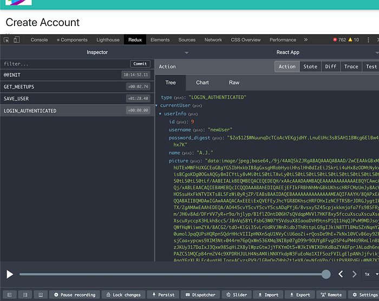Viewport: 379px width, 301px height.
Task: Step to the previous action arrow
Action: 341,274
